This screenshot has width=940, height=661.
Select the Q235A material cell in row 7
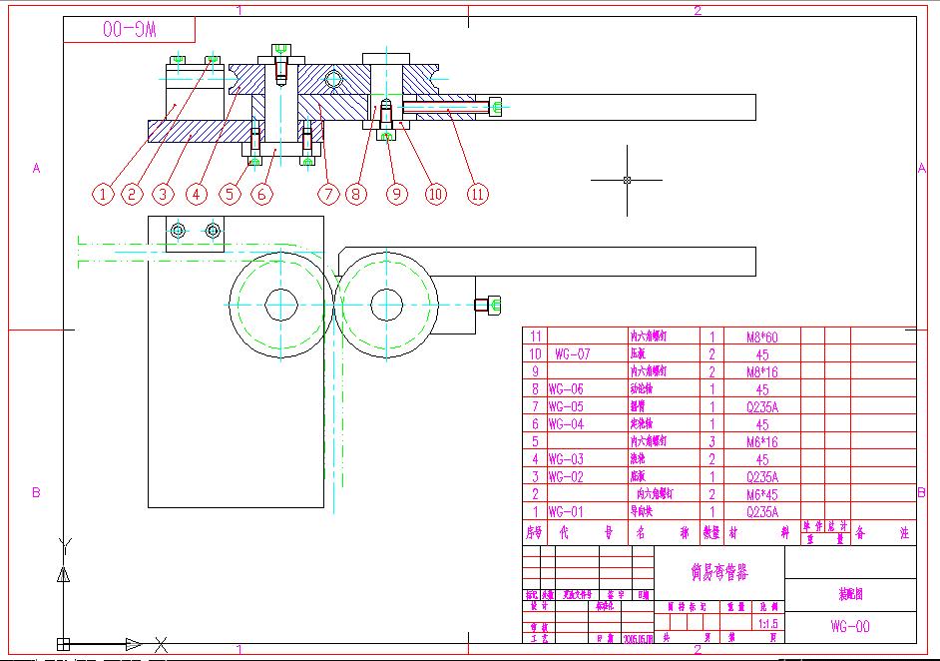tap(762, 406)
